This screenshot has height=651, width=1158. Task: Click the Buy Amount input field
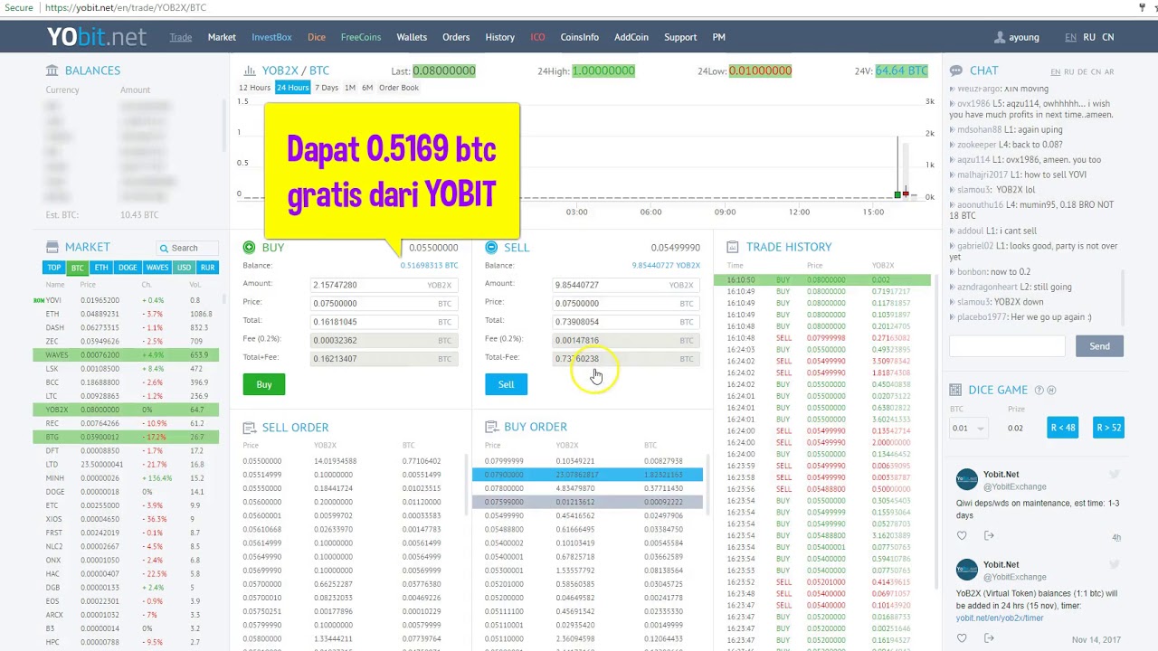pyautogui.click(x=383, y=285)
